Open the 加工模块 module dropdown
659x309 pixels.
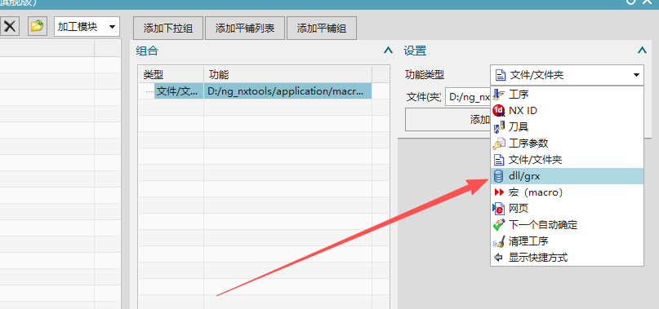pyautogui.click(x=87, y=27)
